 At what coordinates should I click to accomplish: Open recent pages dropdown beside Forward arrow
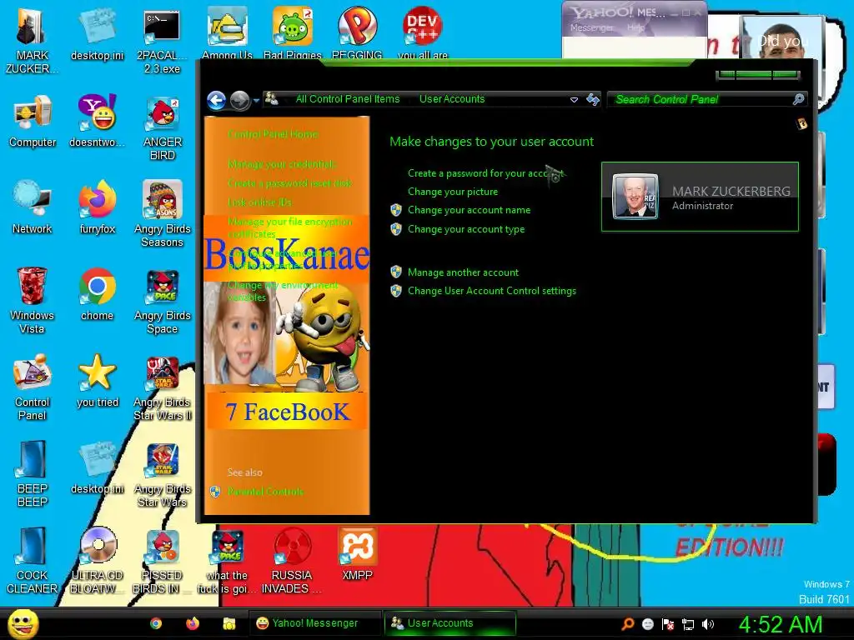point(256,101)
